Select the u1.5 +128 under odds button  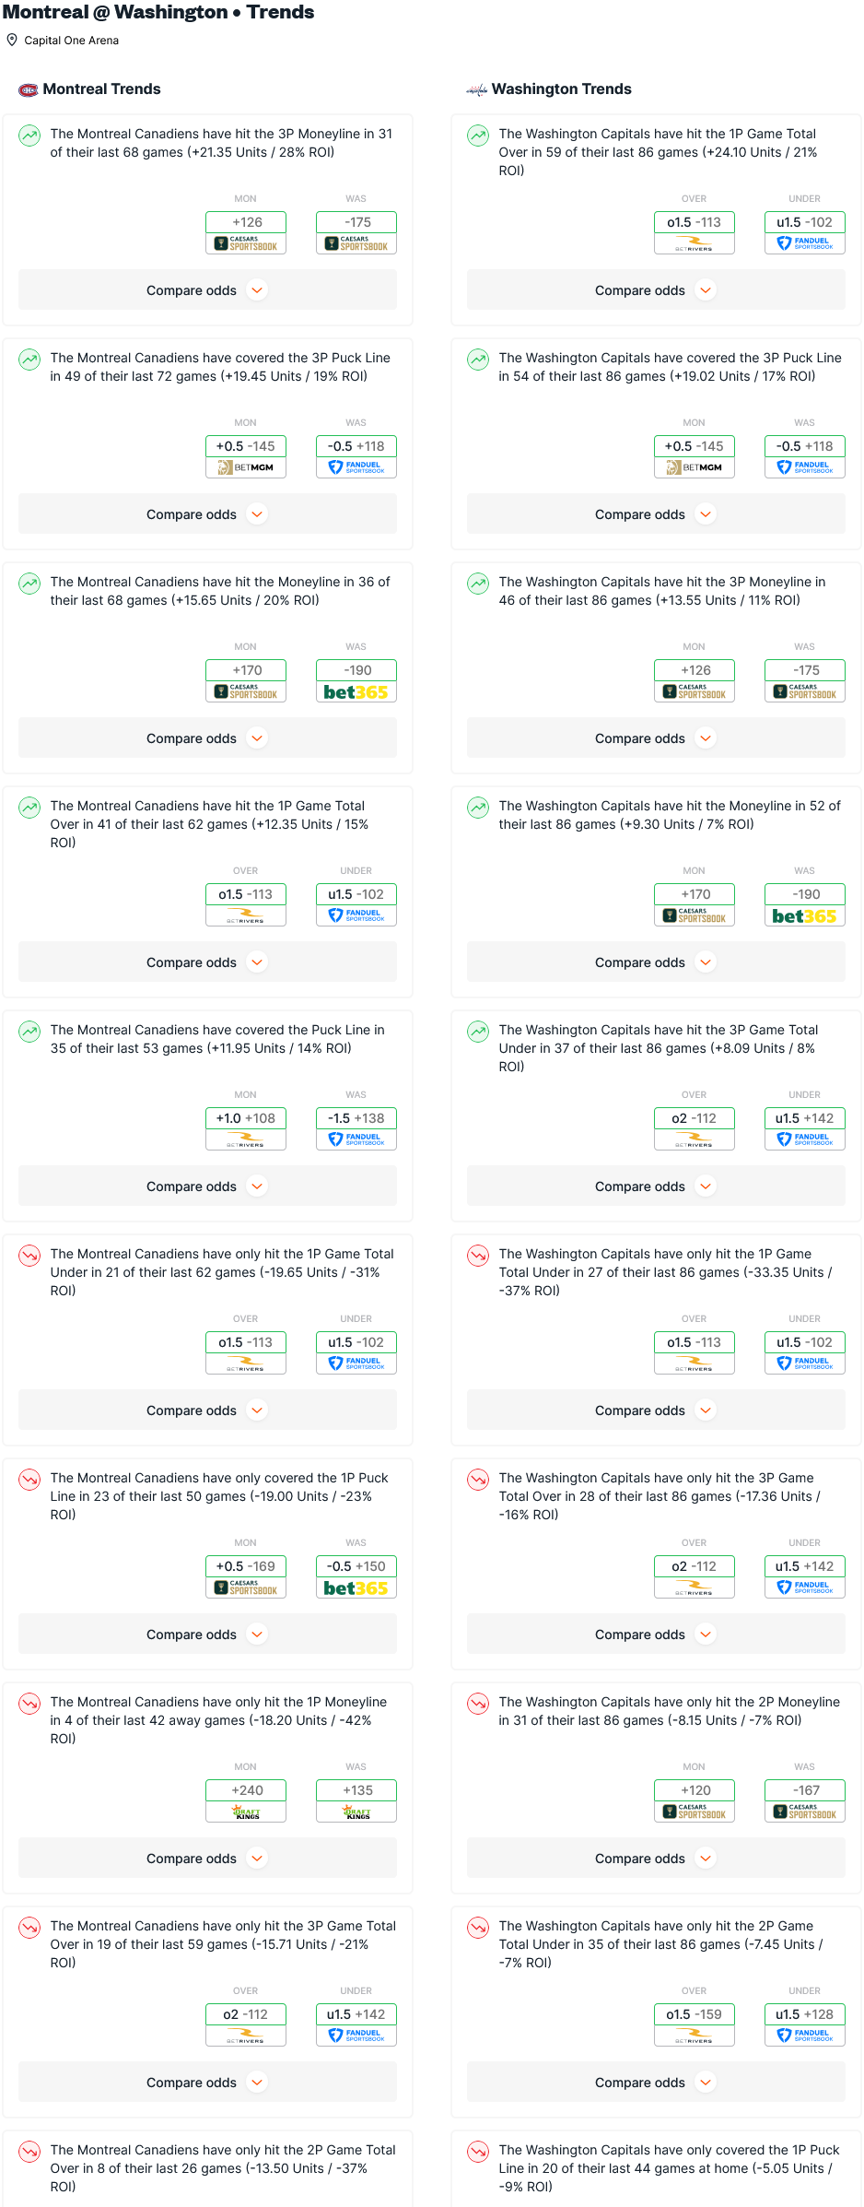click(804, 2014)
